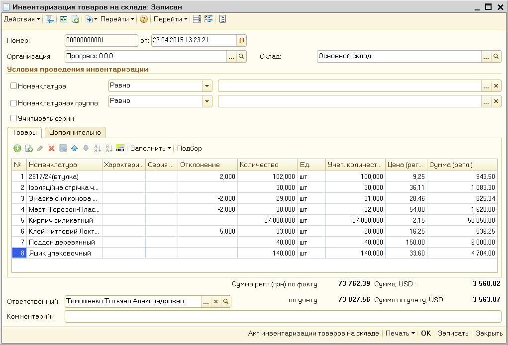
Task: Click the Записать button
Action: (453, 334)
